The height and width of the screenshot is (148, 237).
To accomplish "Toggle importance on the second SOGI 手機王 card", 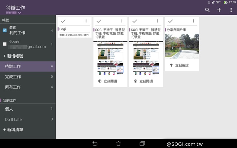I will point(158,21).
